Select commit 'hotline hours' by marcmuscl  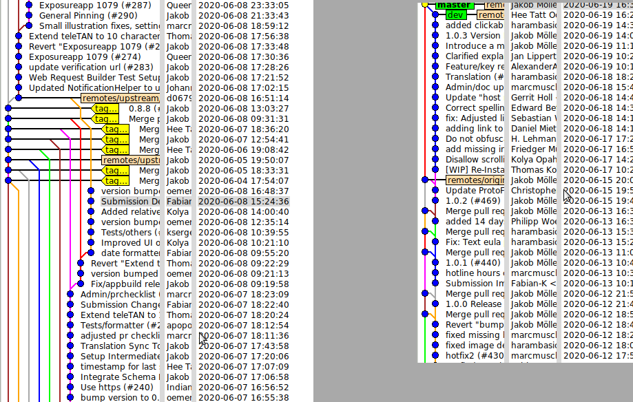tap(475, 273)
